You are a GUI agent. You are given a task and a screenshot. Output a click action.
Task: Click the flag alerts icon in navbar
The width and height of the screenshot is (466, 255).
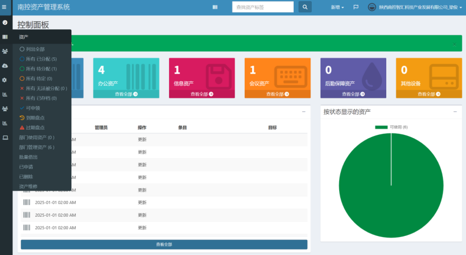(356, 7)
